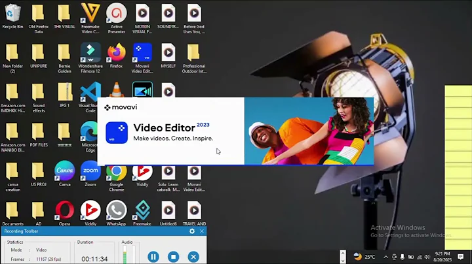
Task: Launch Freemake Video Converter shortcut
Action: tap(90, 18)
